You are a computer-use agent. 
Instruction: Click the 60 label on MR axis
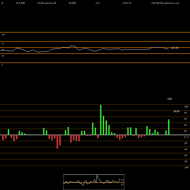click(185, 119)
